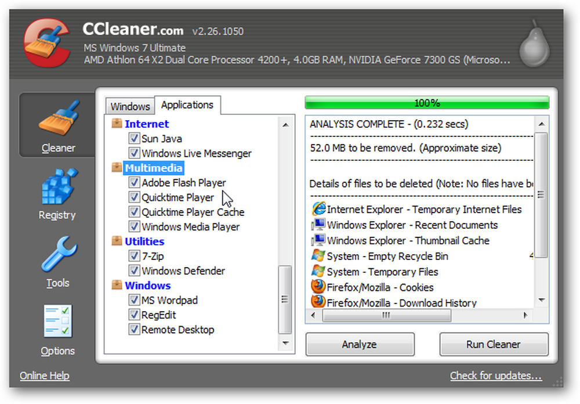Toggle the Quicktime Player checkbox
This screenshot has height=404, width=580.
pos(134,197)
